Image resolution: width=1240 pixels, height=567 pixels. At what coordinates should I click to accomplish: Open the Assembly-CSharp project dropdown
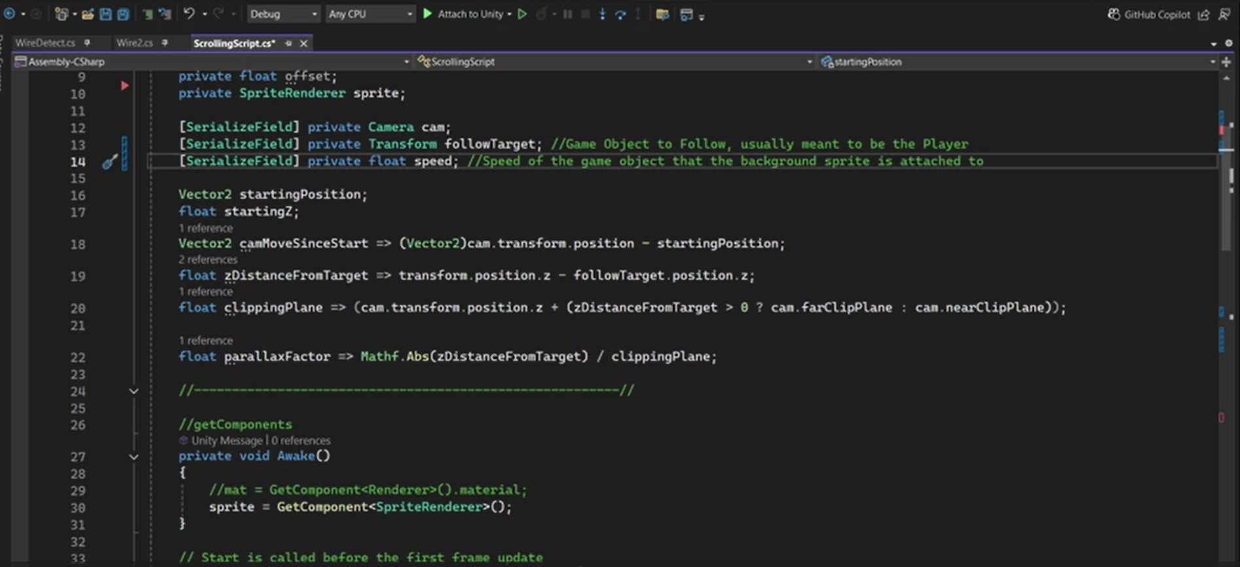click(x=212, y=62)
